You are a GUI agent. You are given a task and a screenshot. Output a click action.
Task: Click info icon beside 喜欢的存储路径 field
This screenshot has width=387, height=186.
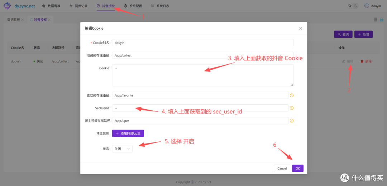coord(292,95)
